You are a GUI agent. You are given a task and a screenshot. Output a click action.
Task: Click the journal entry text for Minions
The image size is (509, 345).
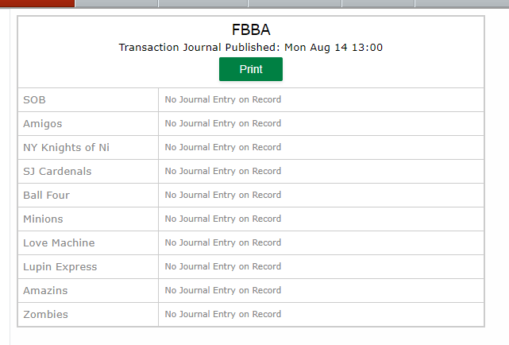[x=222, y=219]
